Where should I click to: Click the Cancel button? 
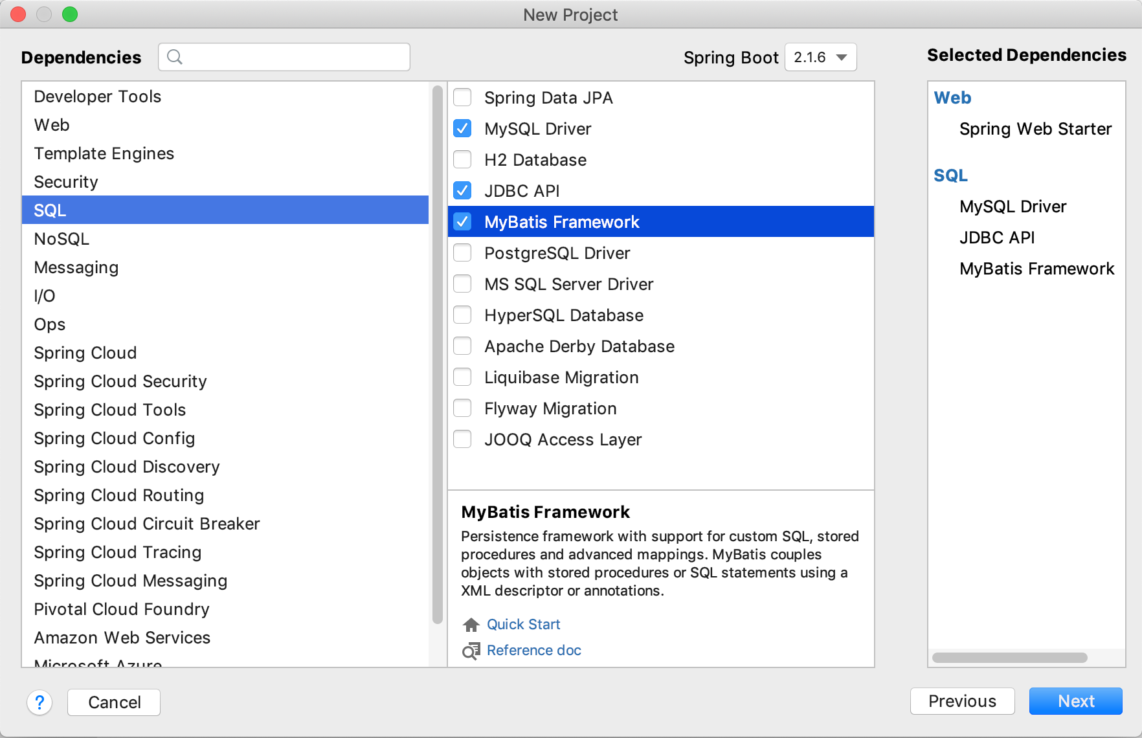tap(114, 702)
